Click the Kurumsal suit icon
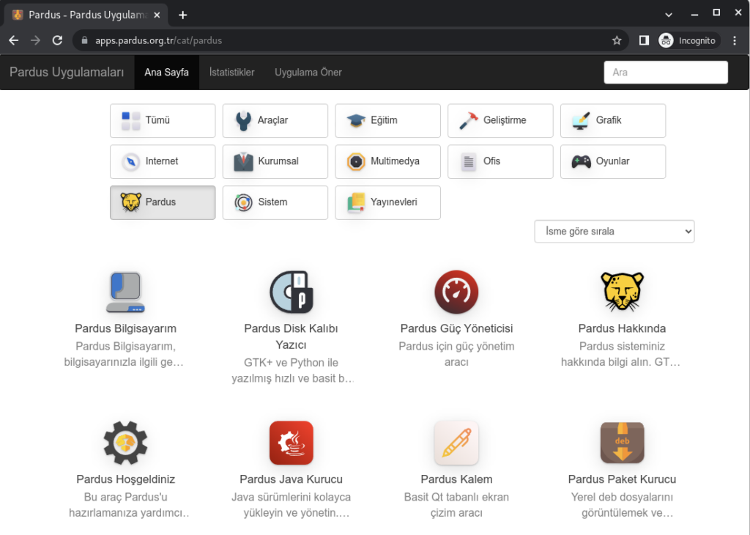 coord(243,162)
